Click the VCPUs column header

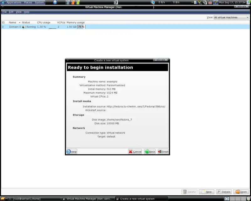(x=61, y=22)
